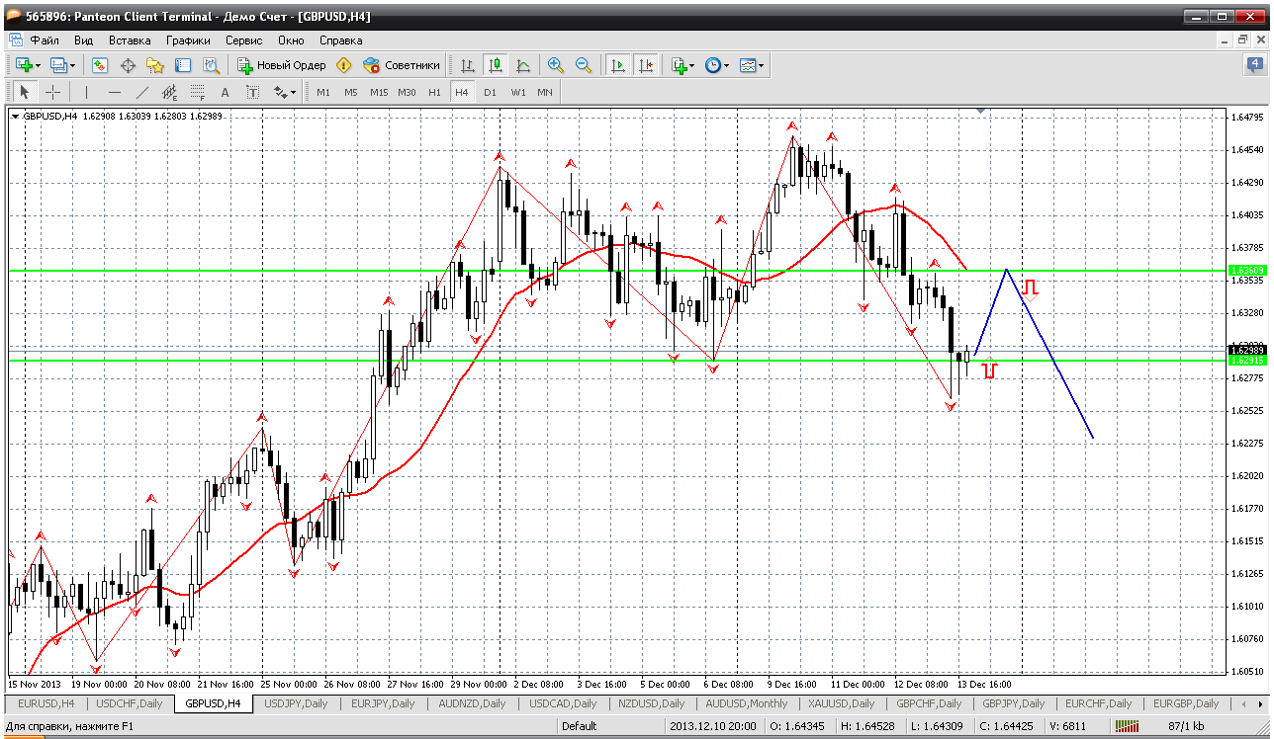Open the Графики menu
The width and height of the screenshot is (1274, 739).
point(188,41)
